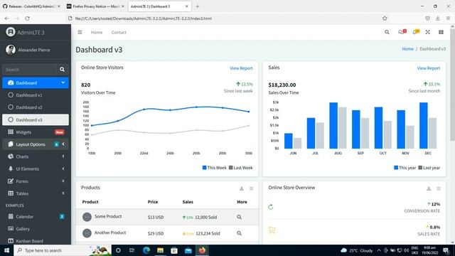
Task: Switch to the GitHub Releases browser tab
Action: [31, 6]
